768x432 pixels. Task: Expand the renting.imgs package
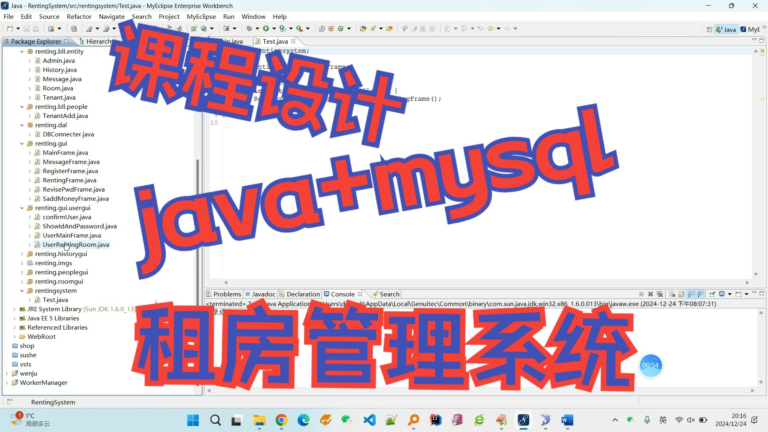(22, 263)
